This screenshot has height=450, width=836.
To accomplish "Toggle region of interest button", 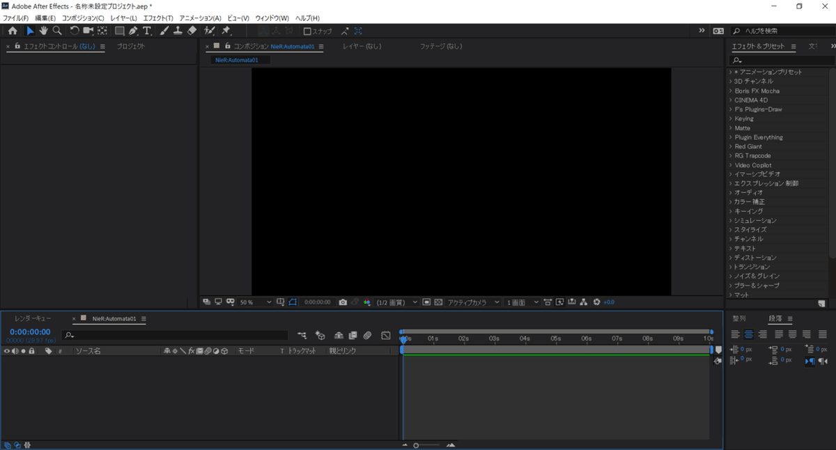I will (426, 302).
